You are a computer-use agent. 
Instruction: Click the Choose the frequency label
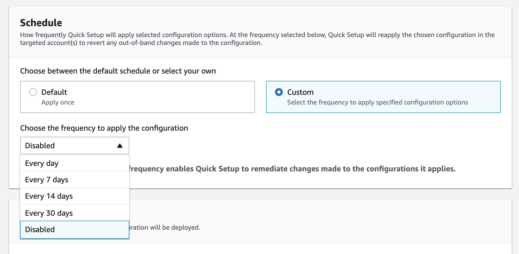(x=104, y=128)
